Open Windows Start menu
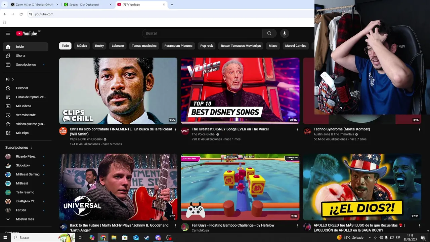Screen dimensions: 430x242 click(x=5, y=238)
